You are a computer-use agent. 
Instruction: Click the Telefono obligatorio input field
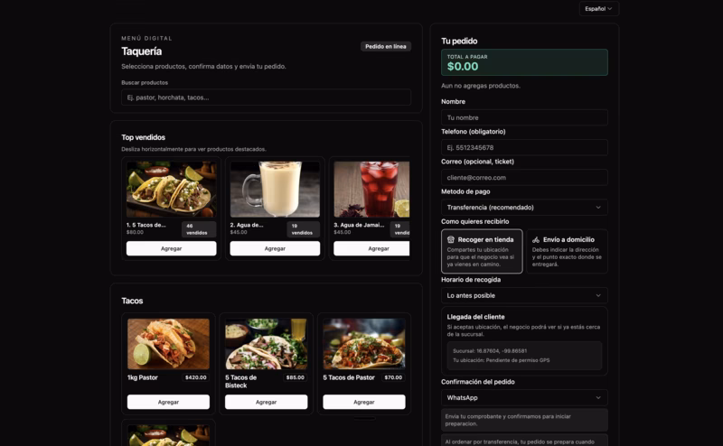(x=524, y=147)
